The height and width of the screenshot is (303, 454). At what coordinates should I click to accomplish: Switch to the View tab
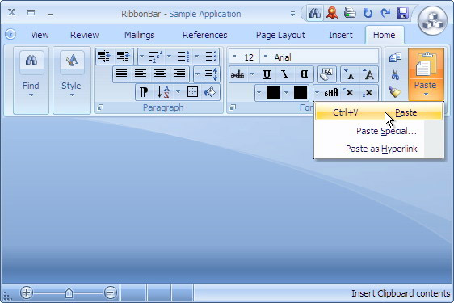(40, 35)
